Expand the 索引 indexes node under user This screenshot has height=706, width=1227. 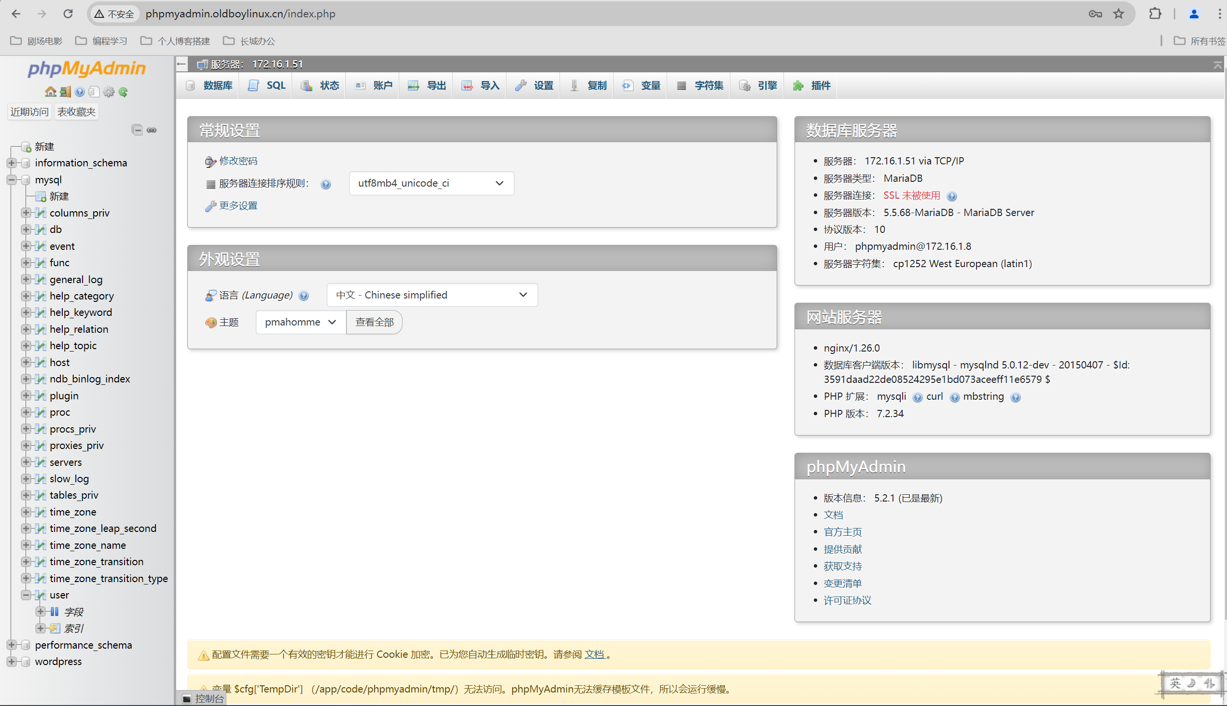41,628
